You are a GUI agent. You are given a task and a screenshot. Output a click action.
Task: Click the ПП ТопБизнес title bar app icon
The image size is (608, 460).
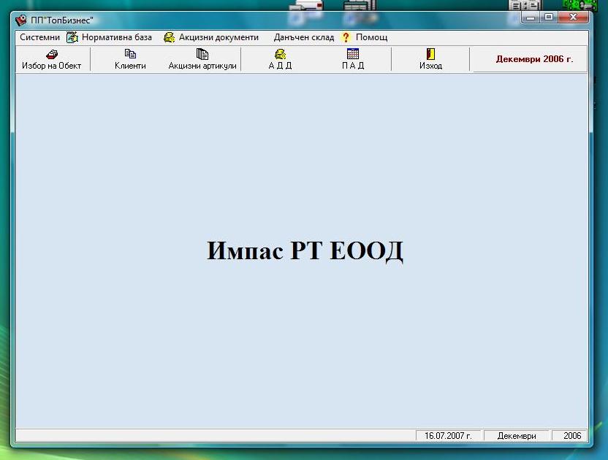tap(21, 20)
